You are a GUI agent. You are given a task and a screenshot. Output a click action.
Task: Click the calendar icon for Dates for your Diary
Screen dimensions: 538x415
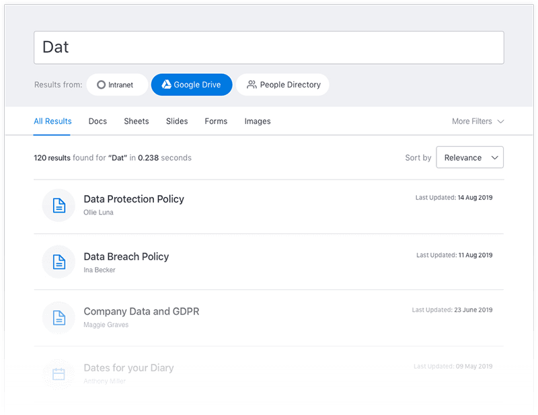click(x=59, y=374)
